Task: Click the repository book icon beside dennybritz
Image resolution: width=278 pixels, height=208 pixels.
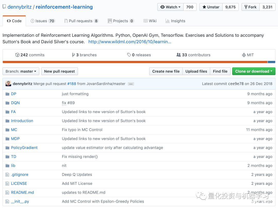Action: pyautogui.click(x=4, y=7)
